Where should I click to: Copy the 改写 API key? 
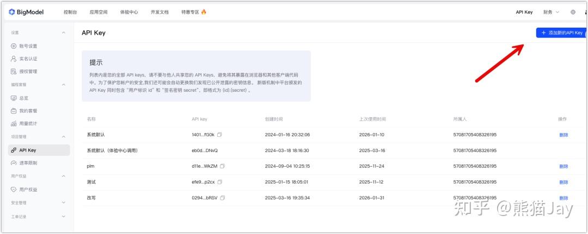pos(222,198)
